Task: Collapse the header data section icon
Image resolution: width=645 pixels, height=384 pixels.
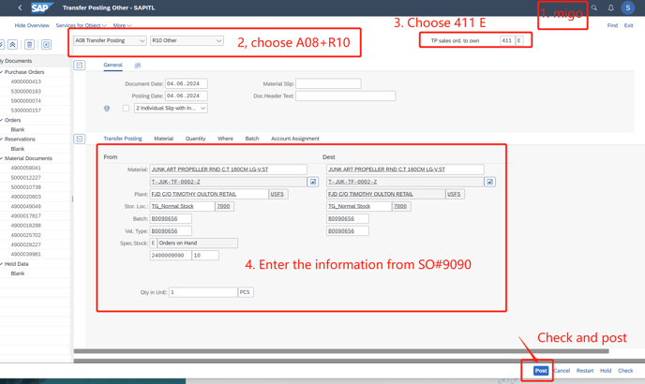Action: click(80, 66)
